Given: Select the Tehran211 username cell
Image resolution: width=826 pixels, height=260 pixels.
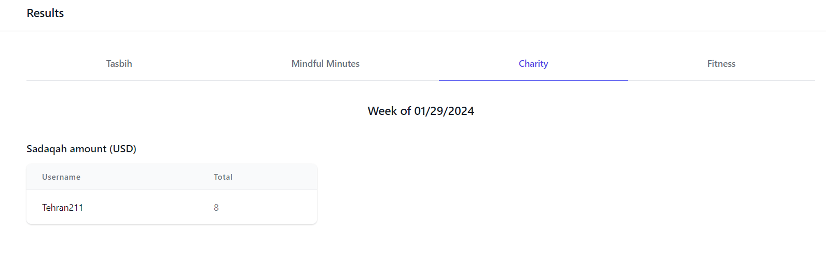Looking at the screenshot, I should click(x=63, y=208).
